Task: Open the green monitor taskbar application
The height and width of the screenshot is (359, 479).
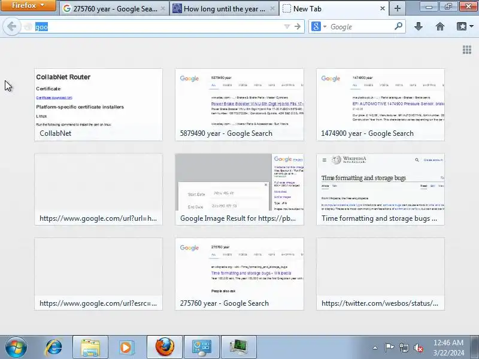Action: (x=238, y=347)
